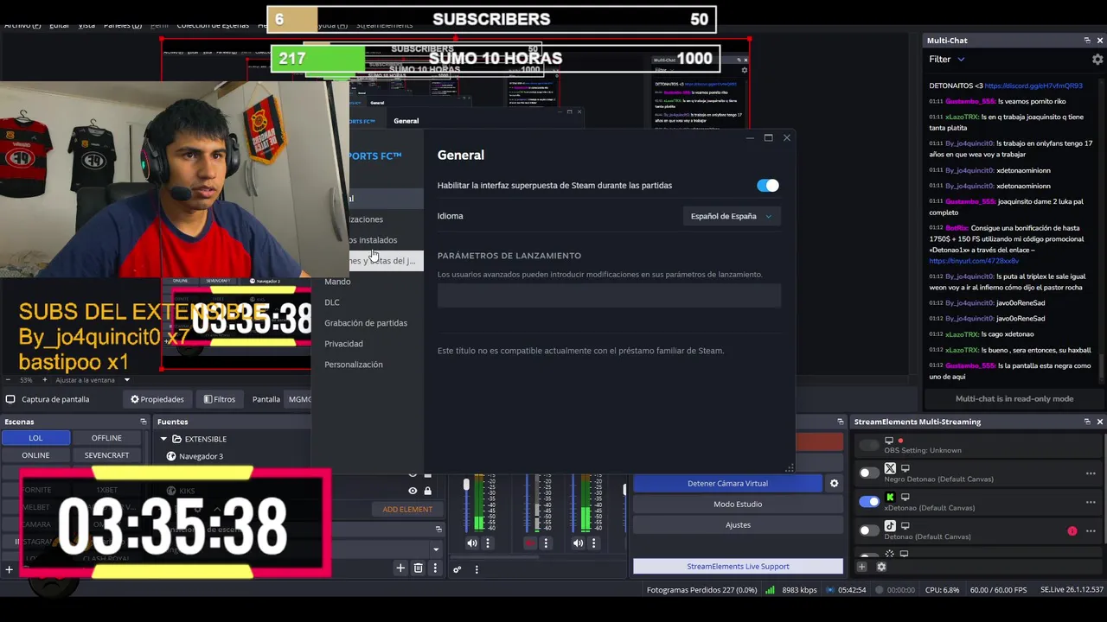Open third audio channel three-dot menu

click(x=594, y=543)
